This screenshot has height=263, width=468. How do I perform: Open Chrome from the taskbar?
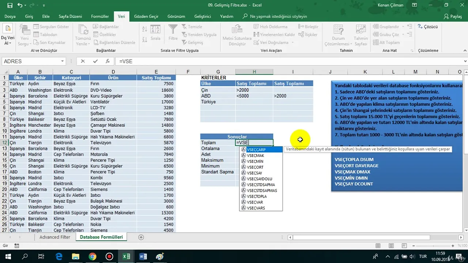pyautogui.click(x=93, y=256)
